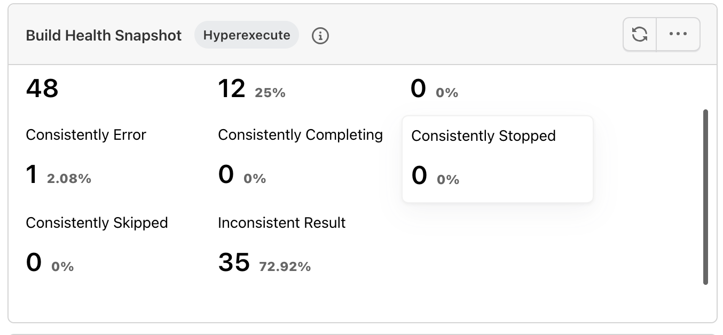
Task: Open the three-dots more options menu
Action: pos(678,35)
